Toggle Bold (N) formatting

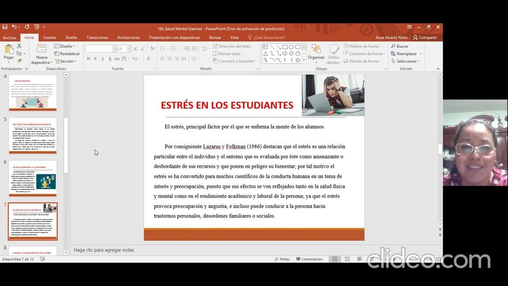(x=88, y=58)
